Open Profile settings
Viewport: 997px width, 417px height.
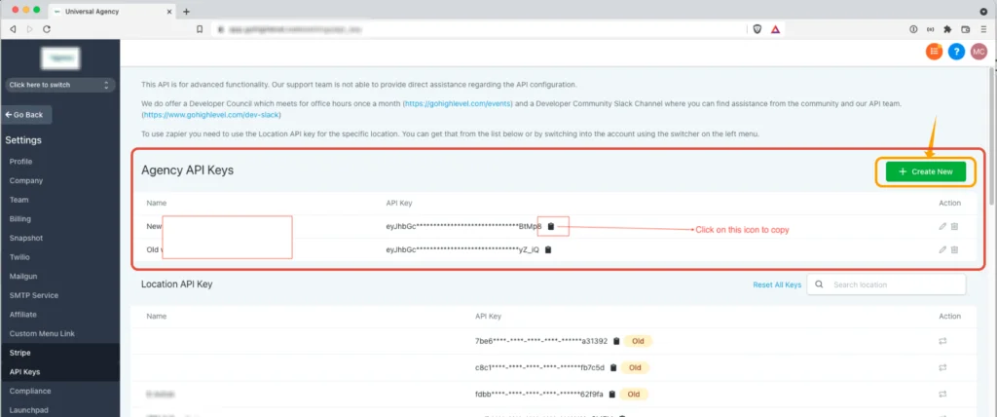[20, 162]
